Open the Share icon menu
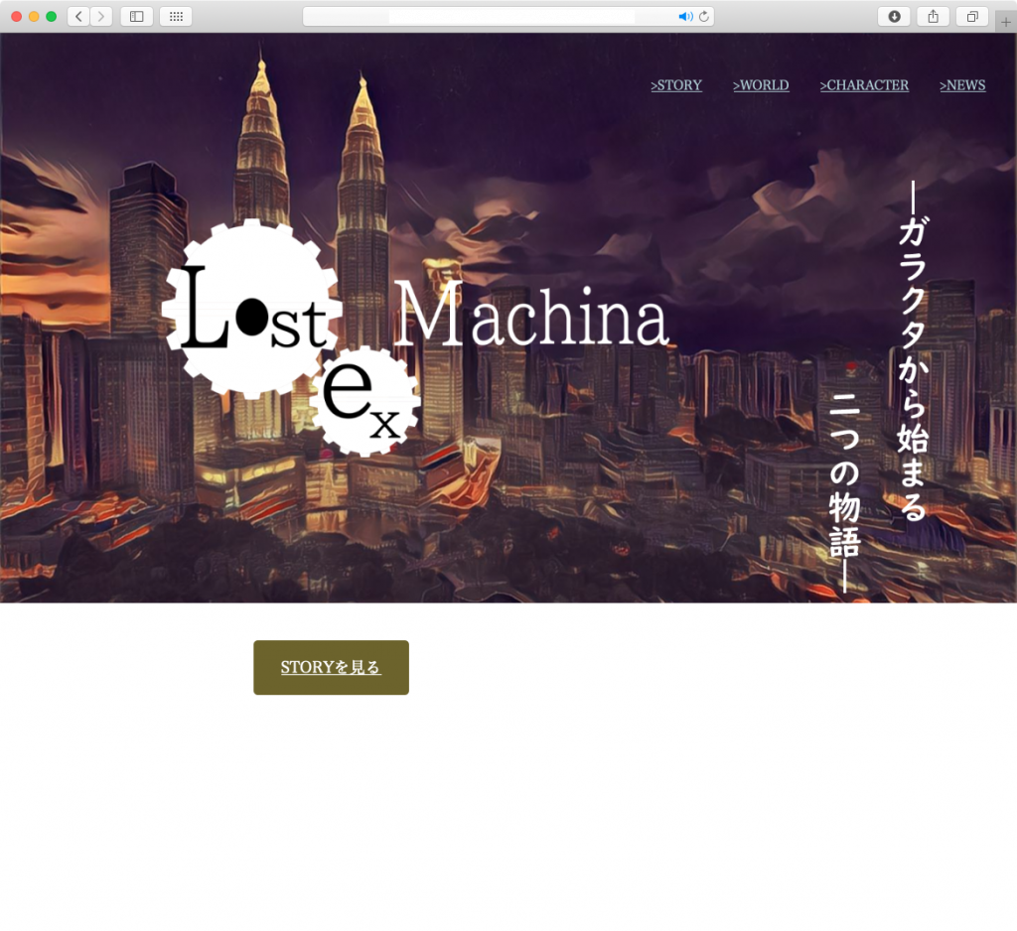 point(933,16)
